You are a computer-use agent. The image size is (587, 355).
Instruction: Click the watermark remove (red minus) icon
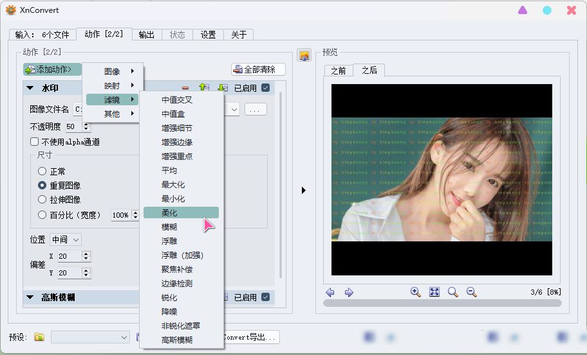click(x=185, y=88)
